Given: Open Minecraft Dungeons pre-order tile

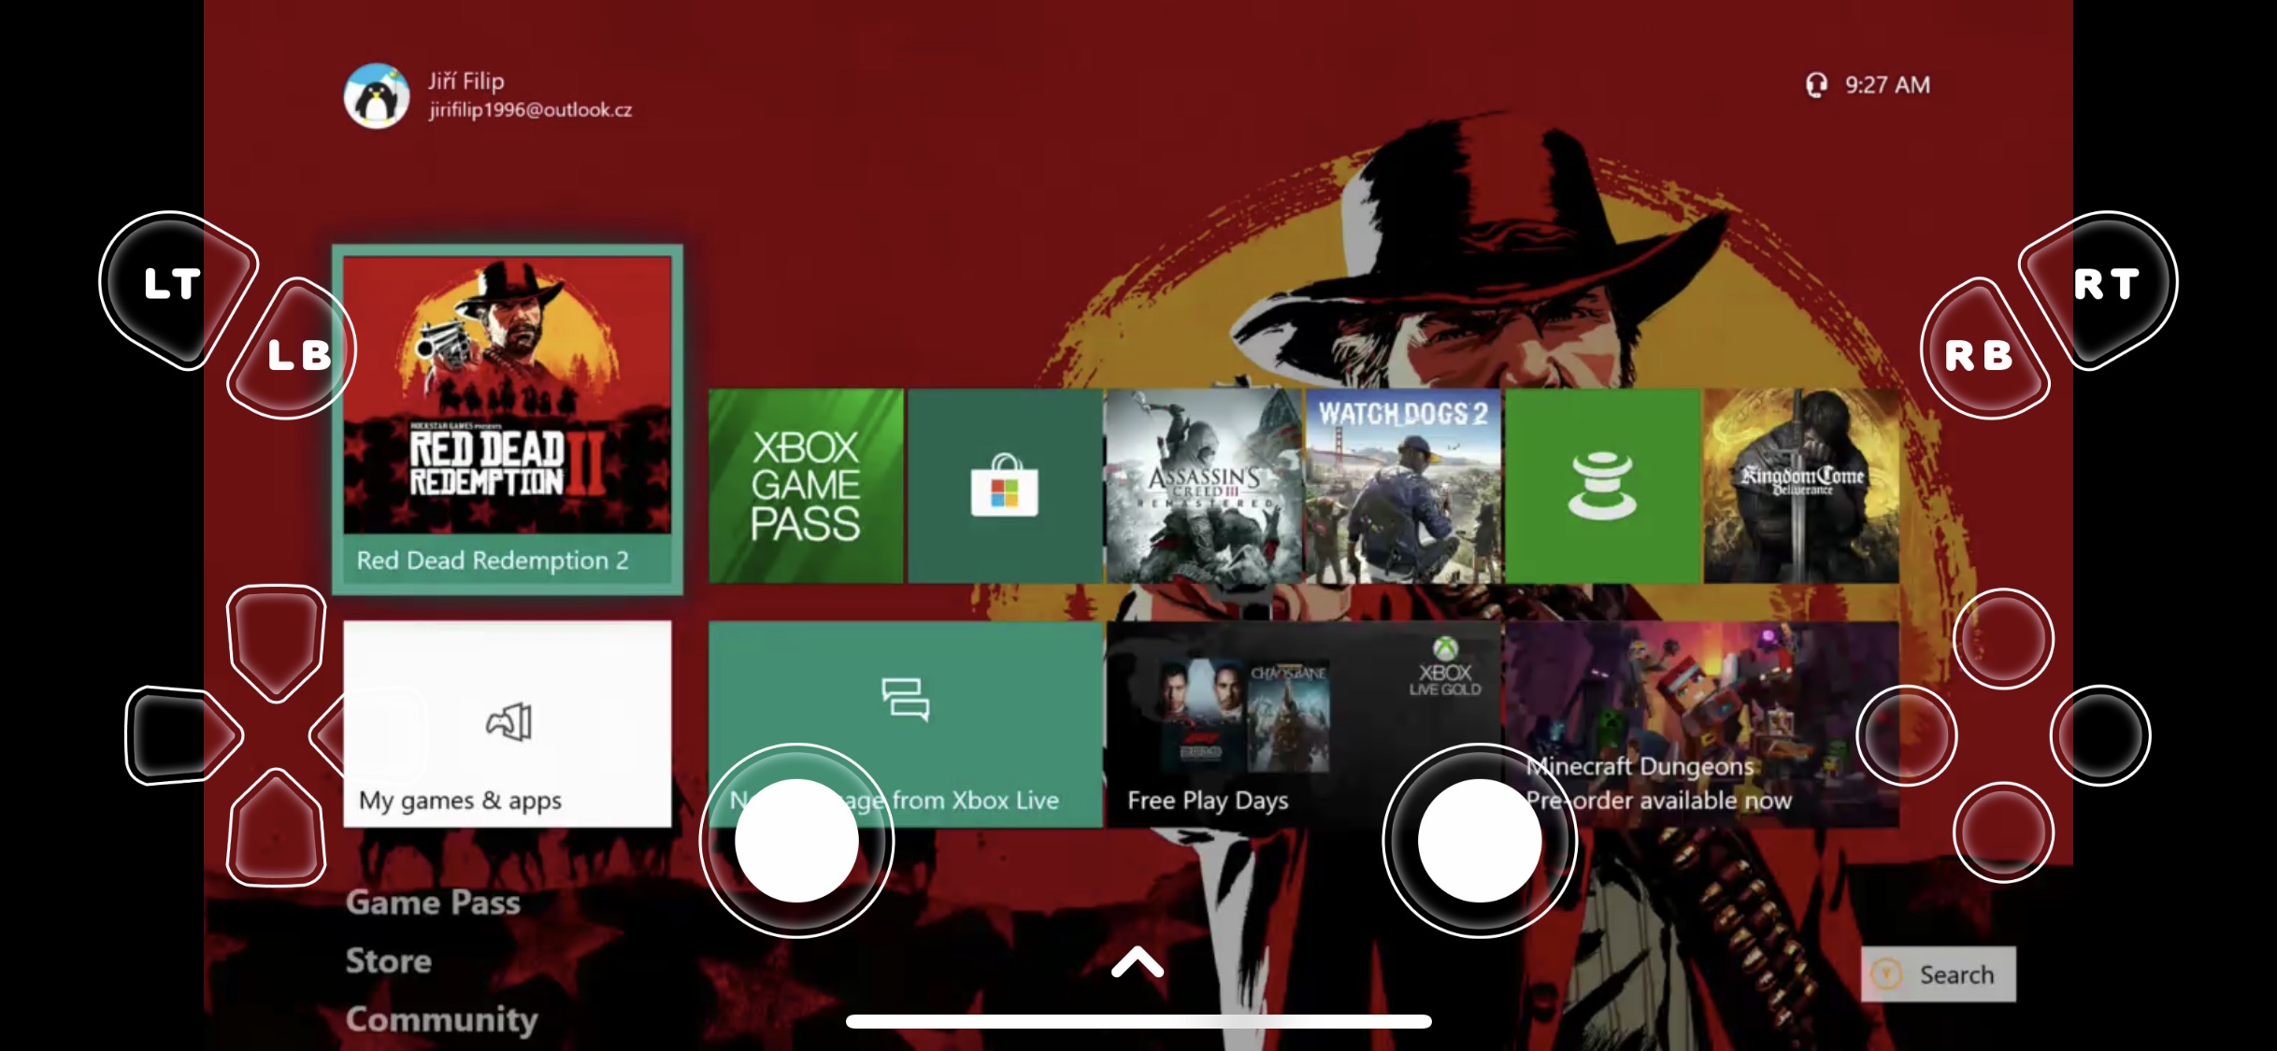Looking at the screenshot, I should tap(1702, 724).
